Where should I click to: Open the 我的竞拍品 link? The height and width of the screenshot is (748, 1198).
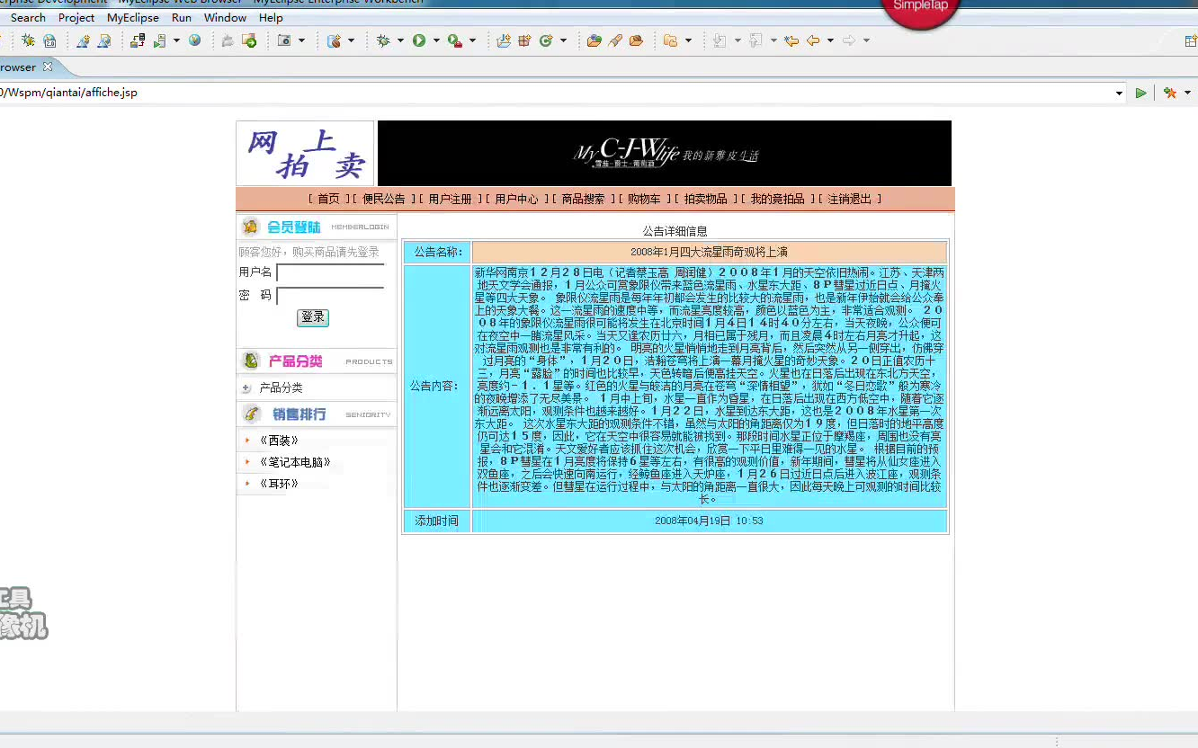777,200
